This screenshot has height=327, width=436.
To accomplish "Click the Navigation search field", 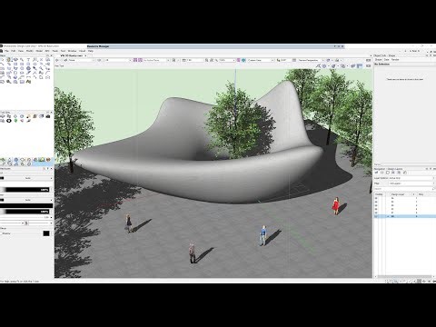I will tap(404, 189).
